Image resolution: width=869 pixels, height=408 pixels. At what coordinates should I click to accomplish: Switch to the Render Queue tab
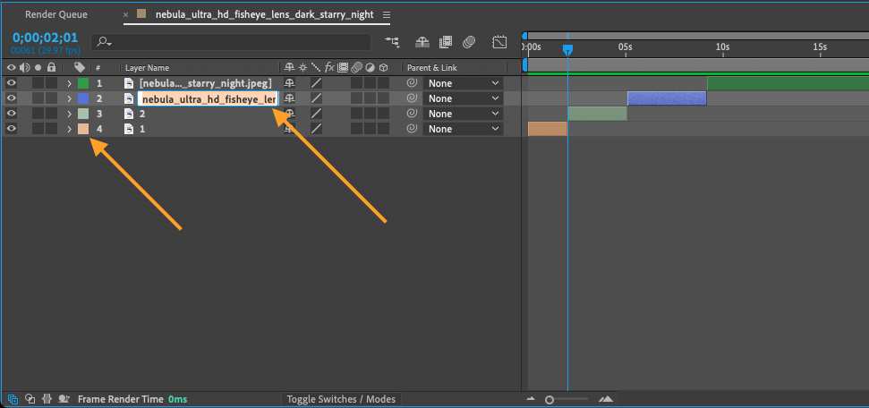[56, 15]
